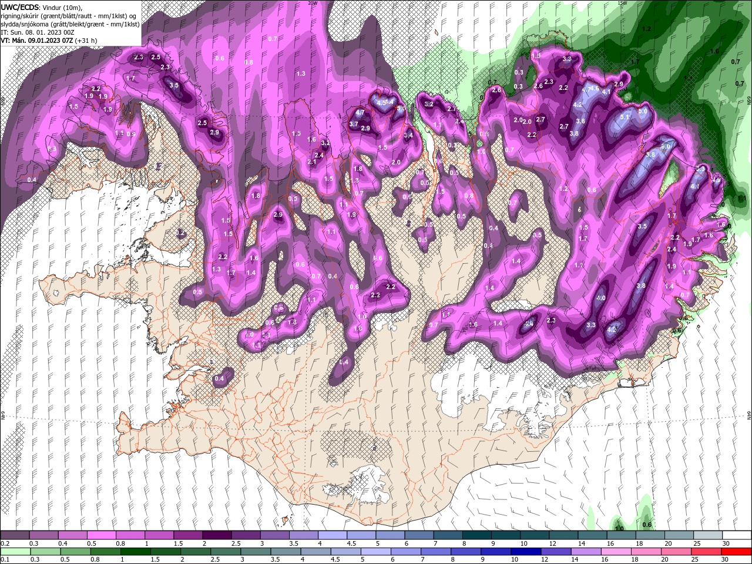The height and width of the screenshot is (564, 752).
Task: Select the light pink swatch labeled 16 in the bottom legend
Action: [x=616, y=552]
